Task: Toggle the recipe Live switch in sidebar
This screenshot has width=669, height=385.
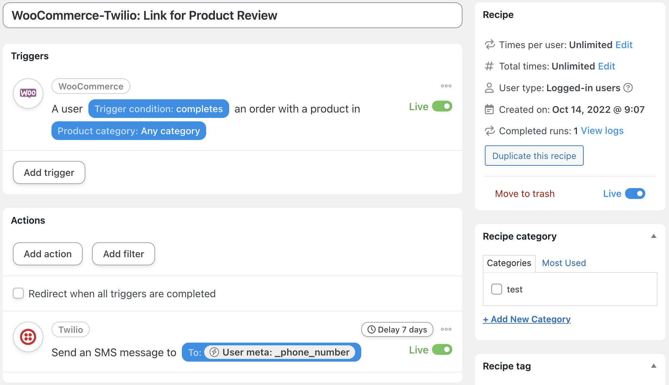Action: pos(635,194)
